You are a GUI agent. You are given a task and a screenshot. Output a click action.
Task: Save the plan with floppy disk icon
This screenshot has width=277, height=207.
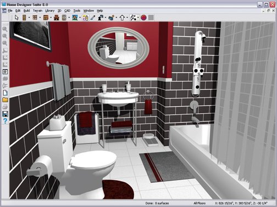[5, 114]
